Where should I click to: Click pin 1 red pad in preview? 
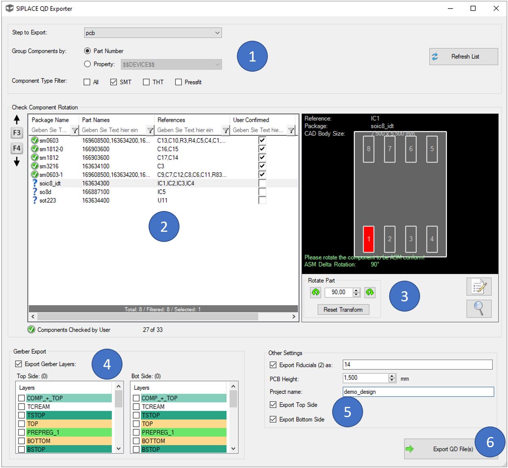click(368, 239)
